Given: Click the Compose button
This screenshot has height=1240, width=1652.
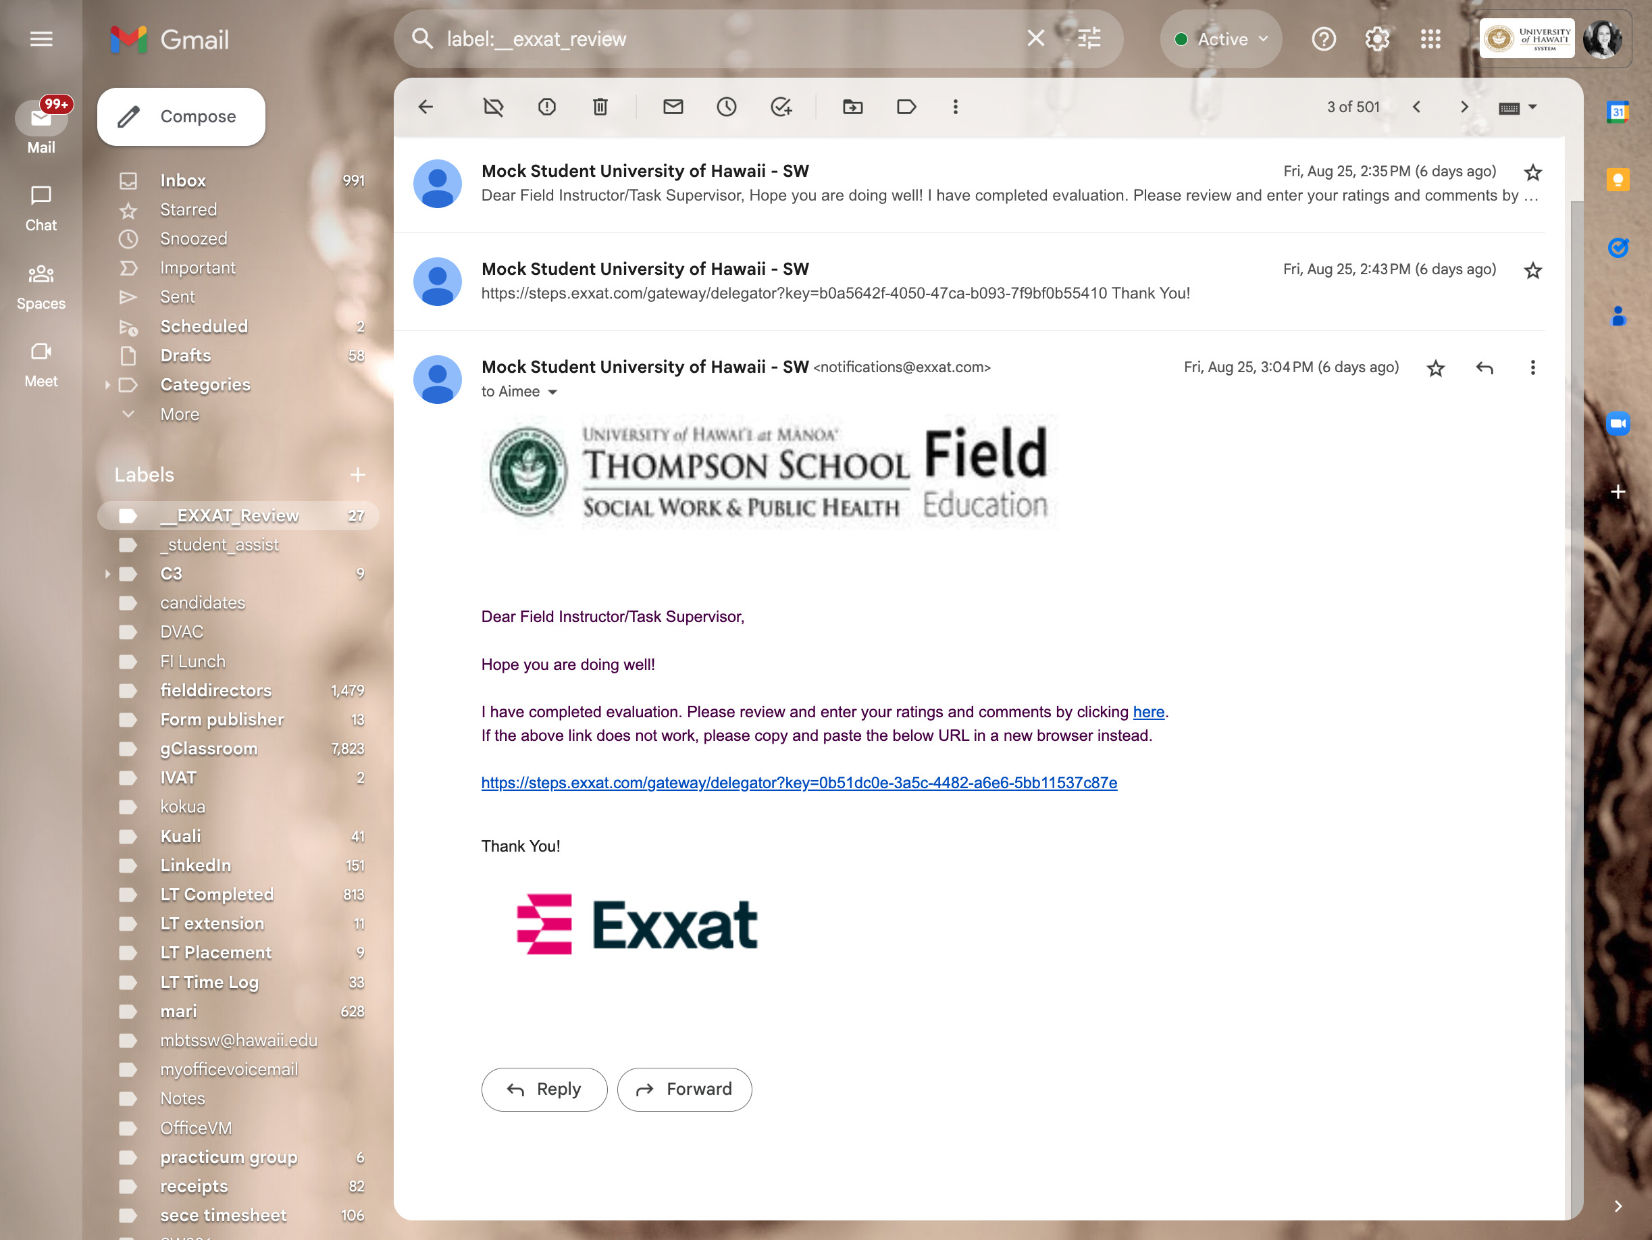Looking at the screenshot, I should coord(181,117).
